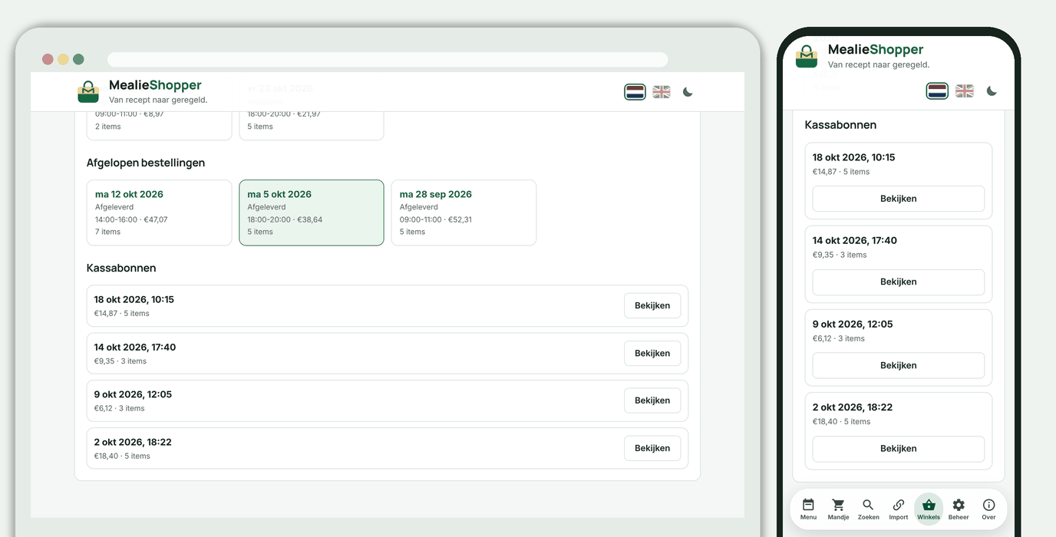Click Kassabonnen heading on phone
This screenshot has width=1056, height=537.
pos(840,124)
